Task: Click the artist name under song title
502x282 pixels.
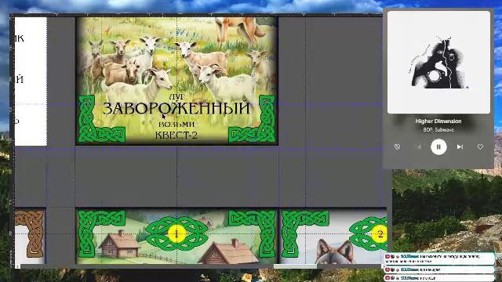Action: tap(438, 130)
